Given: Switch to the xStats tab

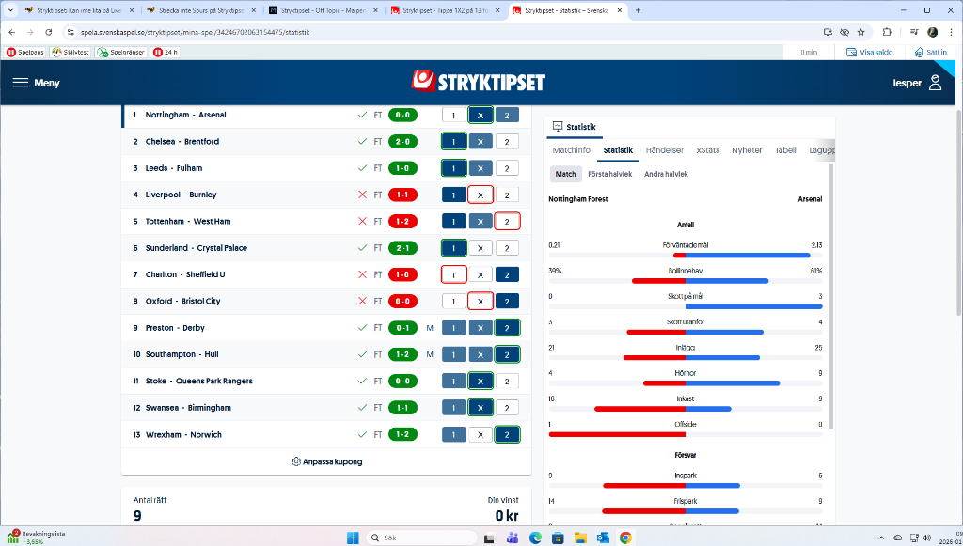Looking at the screenshot, I should [707, 150].
